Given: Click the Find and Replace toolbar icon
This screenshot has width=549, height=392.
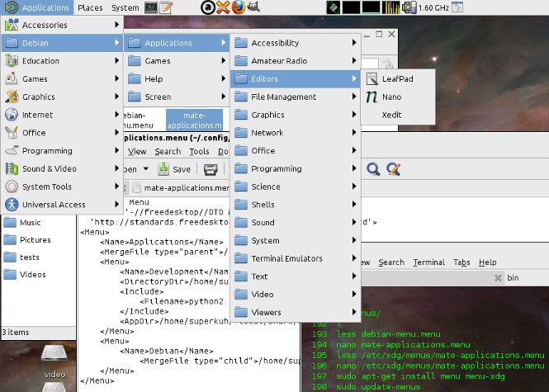Looking at the screenshot, I should pos(394,169).
